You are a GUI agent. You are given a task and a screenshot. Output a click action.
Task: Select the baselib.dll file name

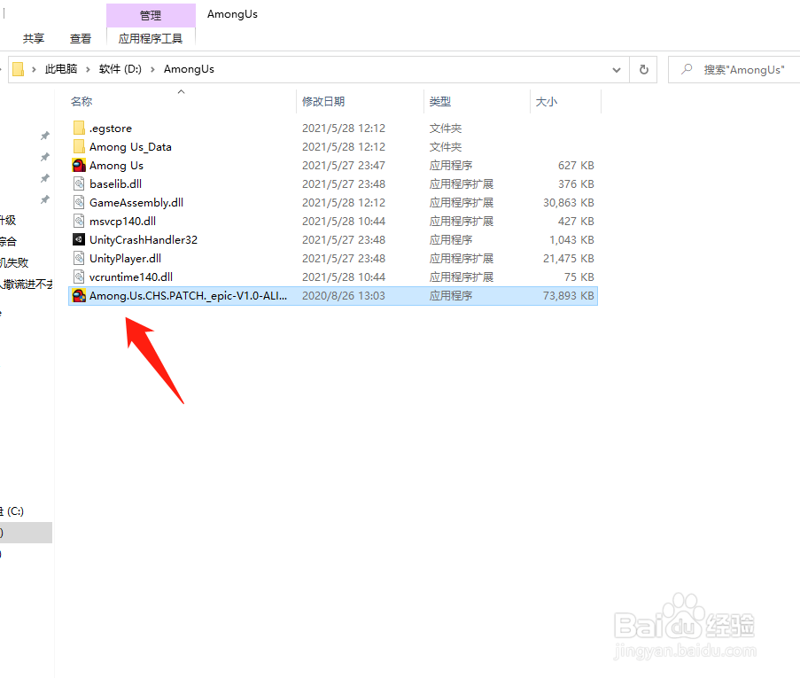tap(116, 183)
